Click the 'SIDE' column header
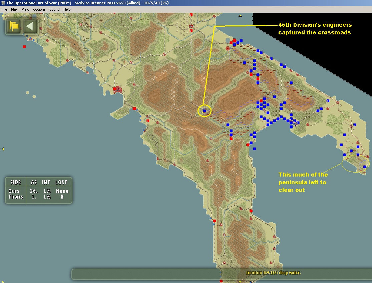Viewport: 372px width, 283px height. click(16, 182)
